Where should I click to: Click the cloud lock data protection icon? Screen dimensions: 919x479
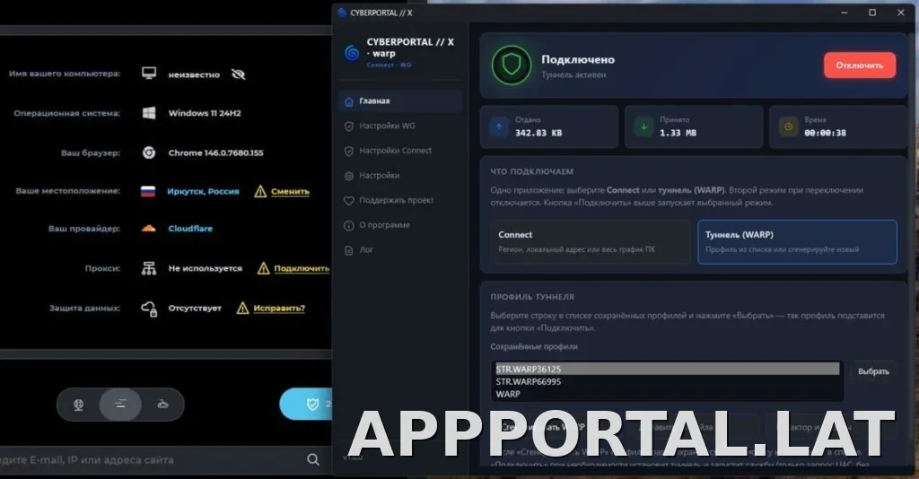pyautogui.click(x=149, y=309)
